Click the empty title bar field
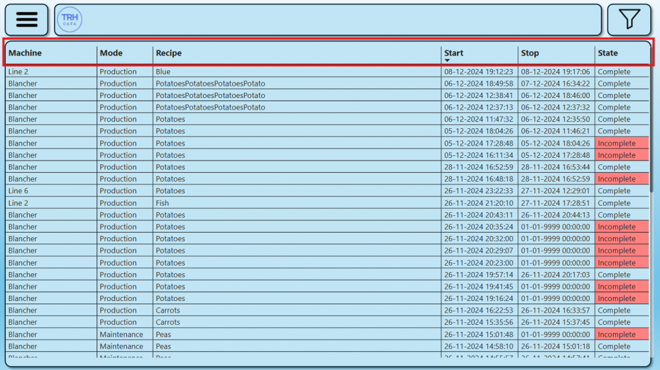This screenshot has width=660, height=370. (342, 20)
